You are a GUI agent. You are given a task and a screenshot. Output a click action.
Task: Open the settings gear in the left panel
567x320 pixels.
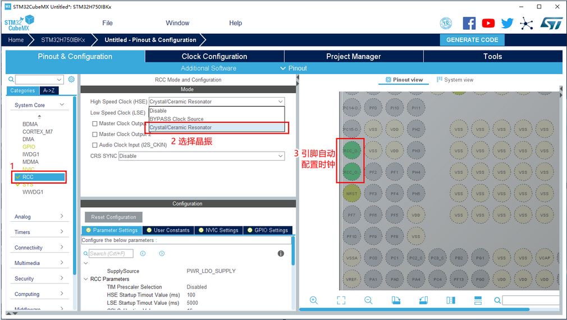point(71,80)
